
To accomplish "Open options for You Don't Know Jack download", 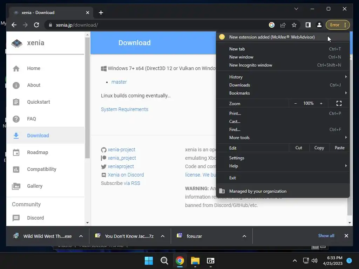I will [163, 236].
